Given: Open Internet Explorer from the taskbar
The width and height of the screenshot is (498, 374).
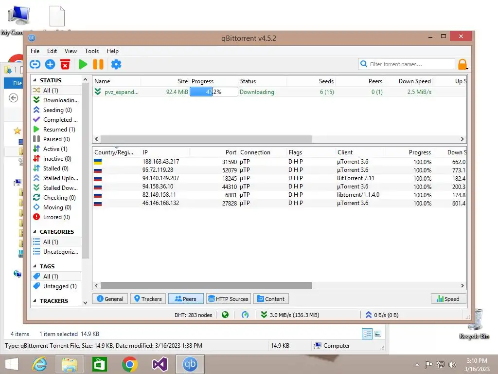Looking at the screenshot, I should pos(40,364).
